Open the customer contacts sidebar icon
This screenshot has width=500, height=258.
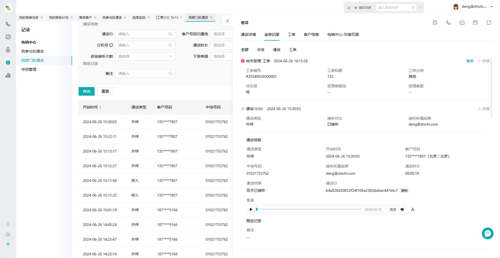click(x=8, y=50)
